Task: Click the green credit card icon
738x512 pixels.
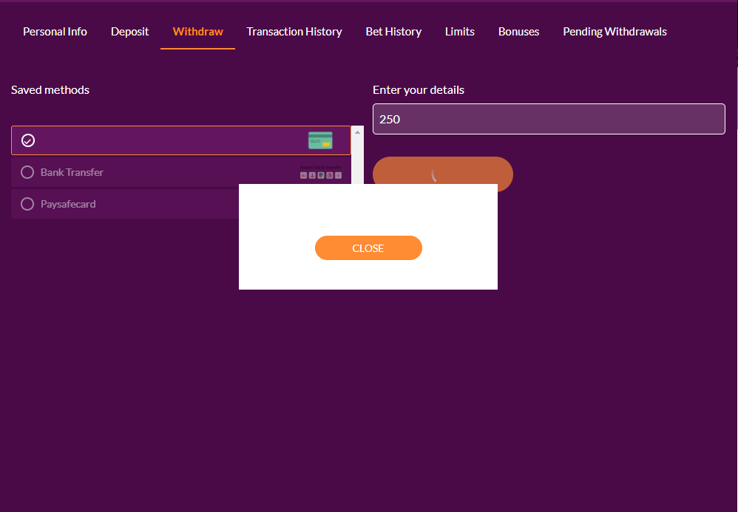Action: click(x=320, y=140)
